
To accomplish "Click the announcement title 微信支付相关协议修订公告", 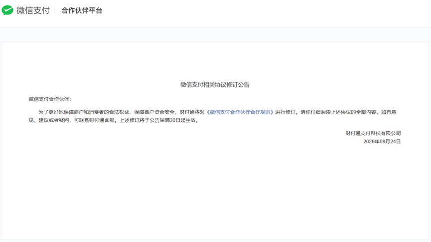I will pos(215,84).
